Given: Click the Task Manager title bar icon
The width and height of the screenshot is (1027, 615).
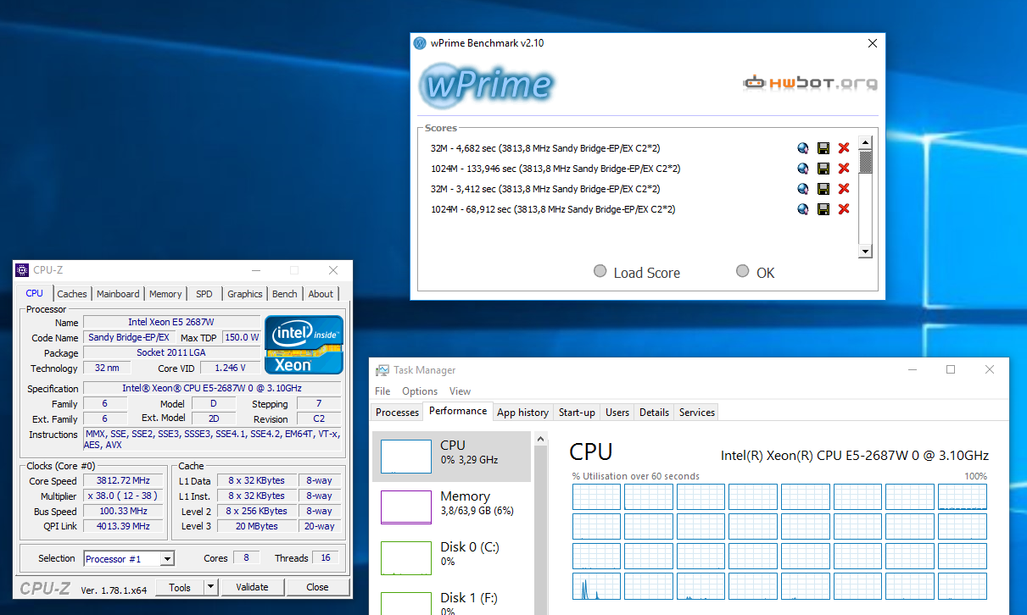Looking at the screenshot, I should (382, 370).
